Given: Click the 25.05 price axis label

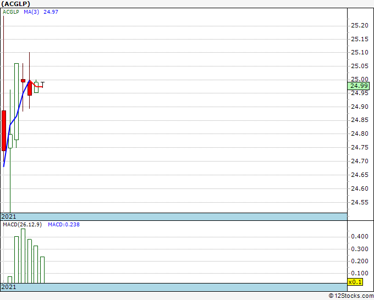Looking at the screenshot, I should 360,66.
